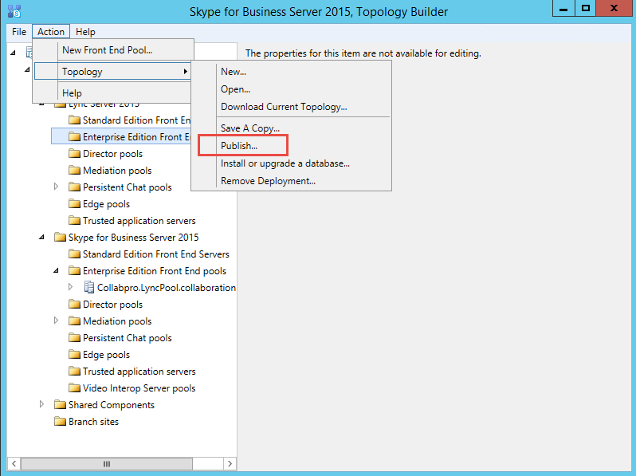Click horizontal scrollbar left arrow
This screenshot has height=476, width=636.
[x=14, y=463]
